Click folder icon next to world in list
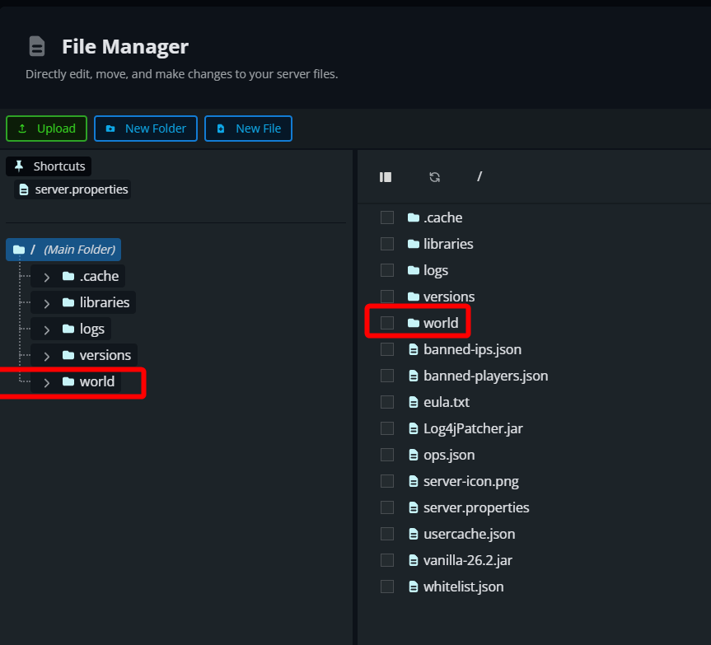Screen dimensions: 711x645 (x=413, y=323)
